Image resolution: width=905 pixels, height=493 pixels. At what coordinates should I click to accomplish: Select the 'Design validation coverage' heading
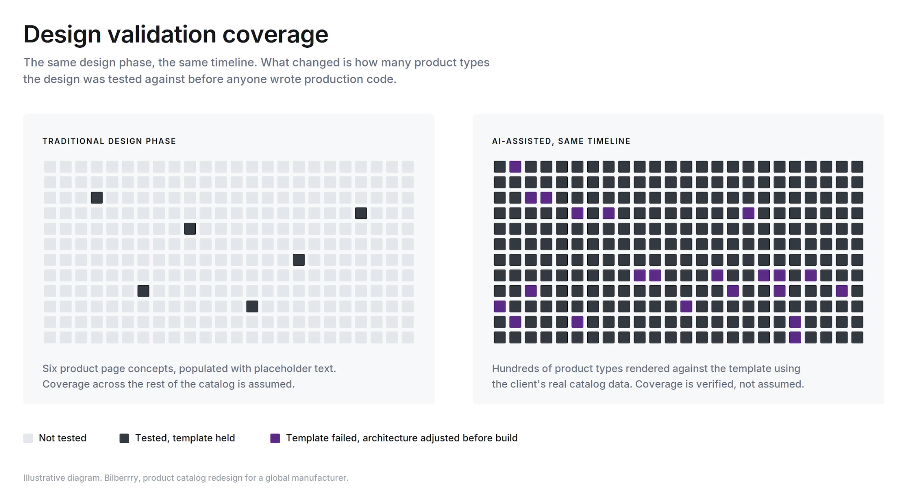[176, 34]
